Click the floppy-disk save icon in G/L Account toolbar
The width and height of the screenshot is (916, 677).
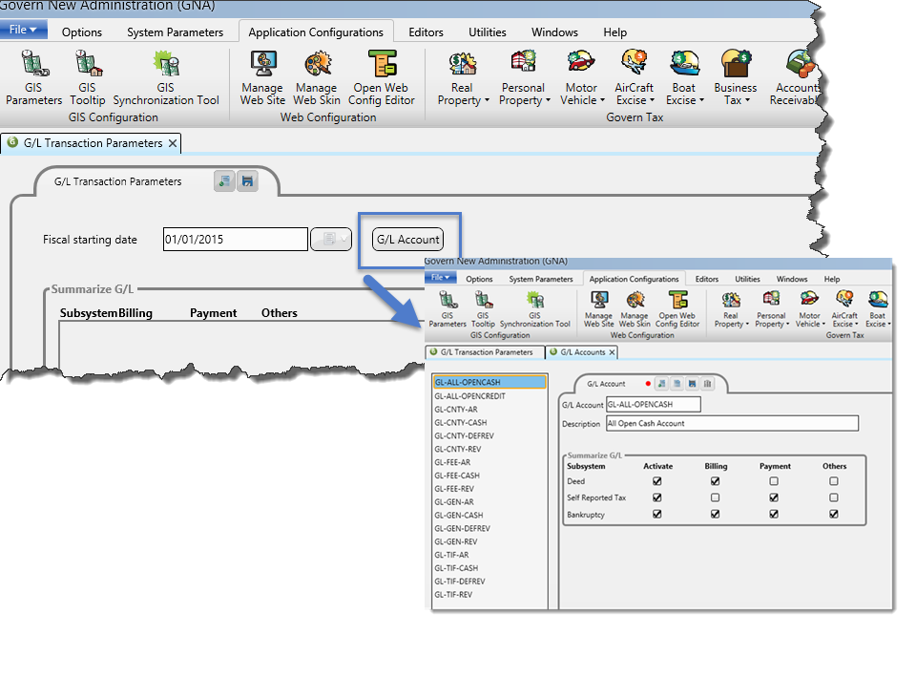tap(692, 383)
